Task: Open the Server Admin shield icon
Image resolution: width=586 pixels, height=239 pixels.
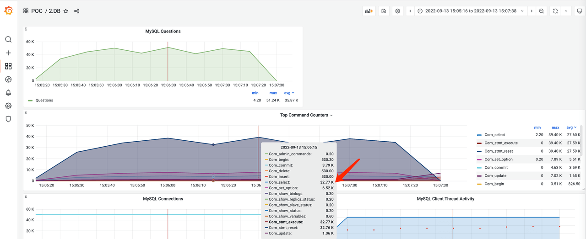Action: click(x=8, y=119)
